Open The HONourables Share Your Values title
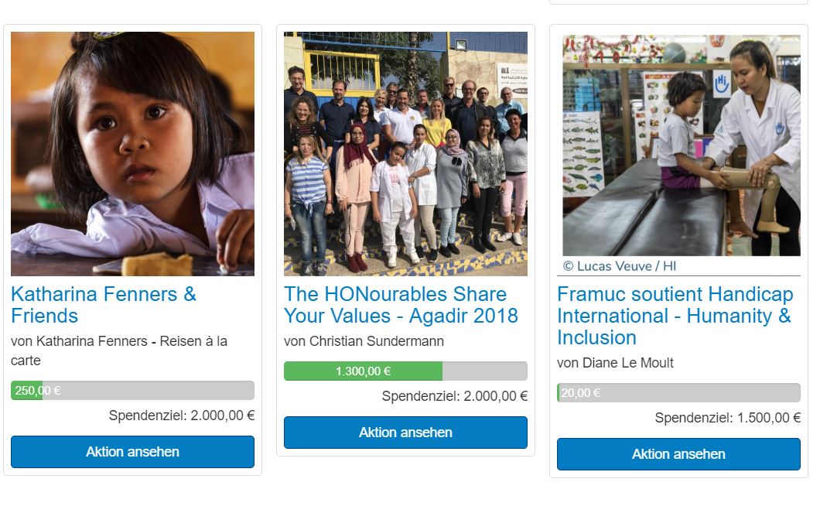Viewport: 820px width, 513px height. pos(401,305)
